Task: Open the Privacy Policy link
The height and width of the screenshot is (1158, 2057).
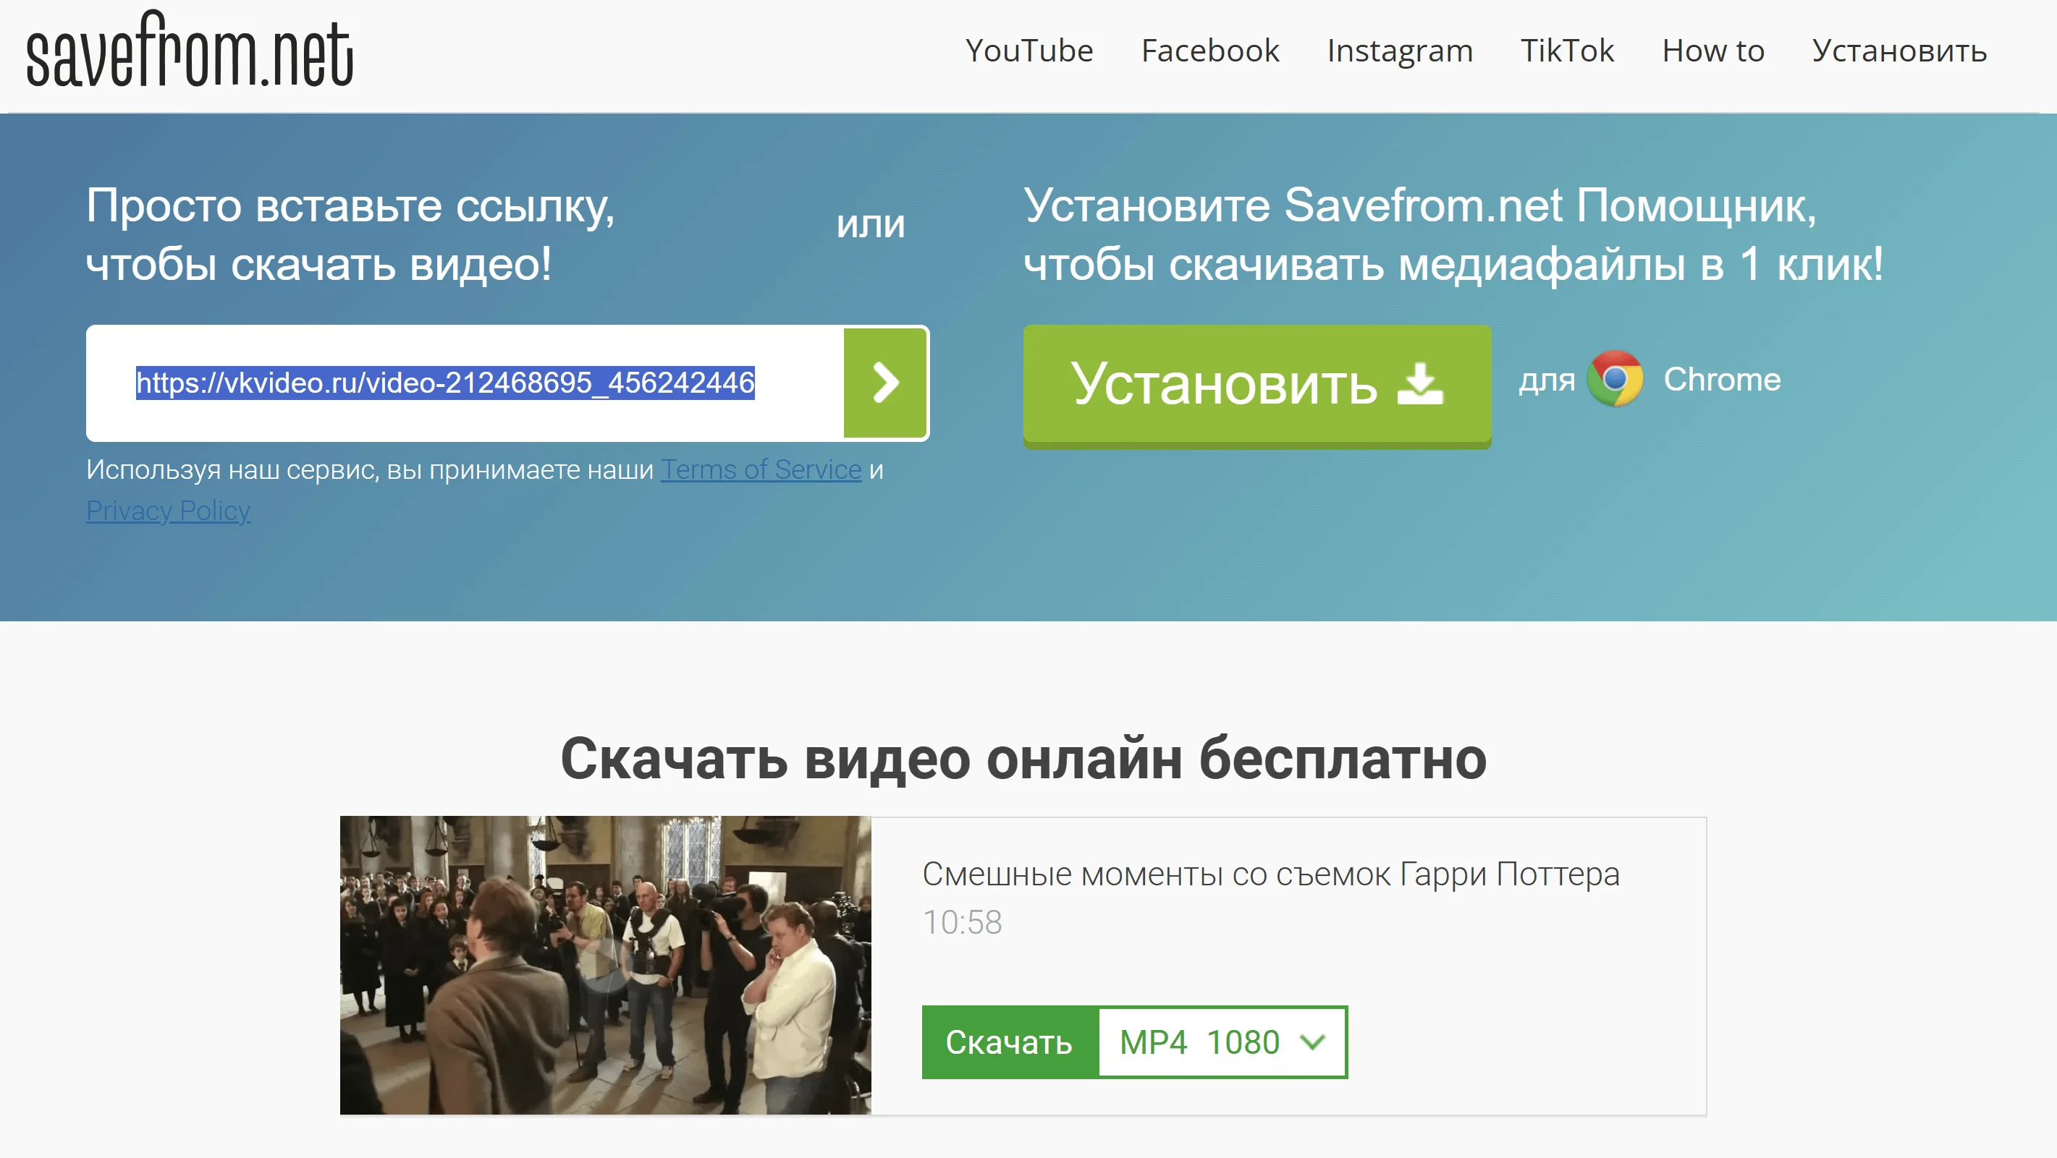Action: [x=168, y=511]
